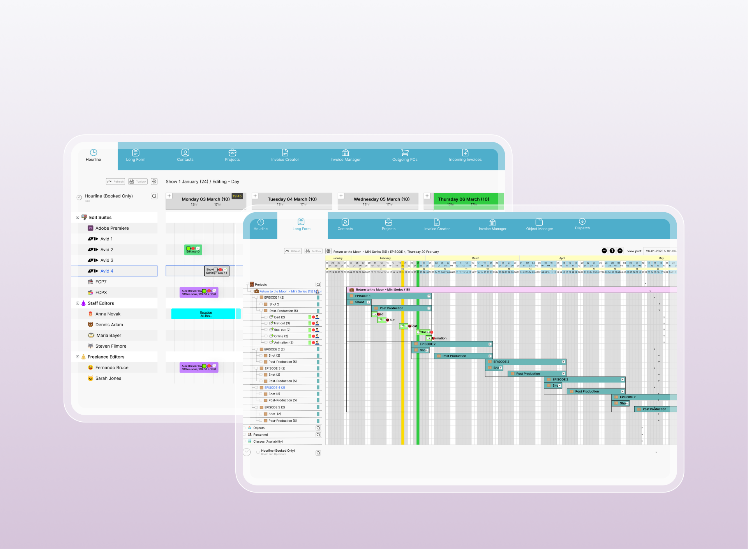
Task: Click the Toolbox button in the front window
Action: click(x=313, y=251)
